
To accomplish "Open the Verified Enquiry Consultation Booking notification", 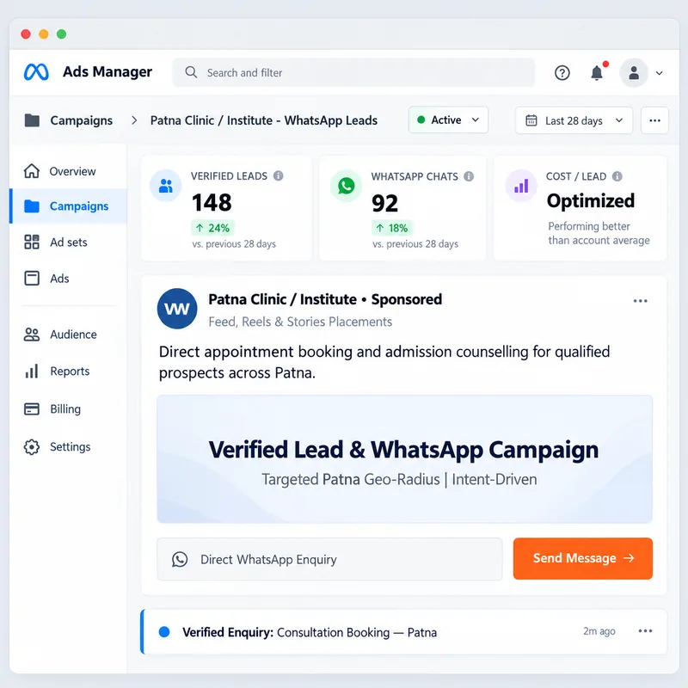I will point(403,632).
